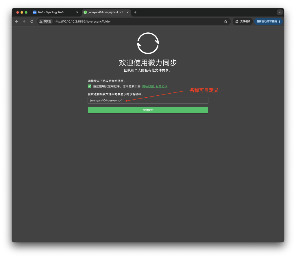Expand the tab search chevron
This screenshot has width=296, height=258.
(x=280, y=12)
